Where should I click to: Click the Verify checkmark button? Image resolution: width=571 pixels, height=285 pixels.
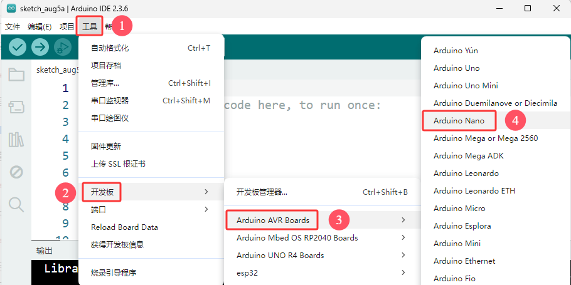click(18, 47)
